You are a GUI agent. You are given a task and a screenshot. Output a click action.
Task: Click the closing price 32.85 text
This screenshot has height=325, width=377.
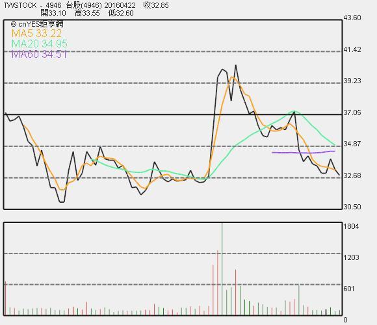point(156,5)
